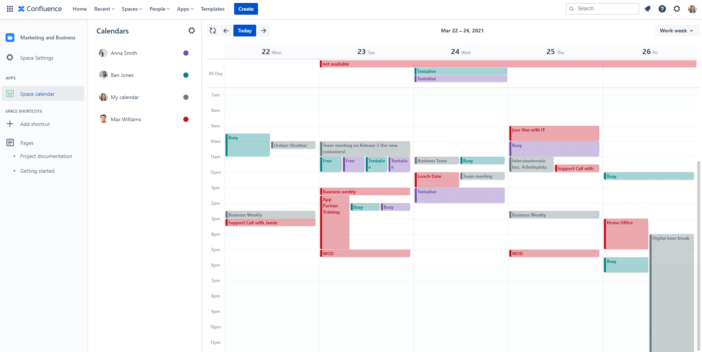Open Confluence settings gear in top bar
Viewport: 702px width, 352px height.
(677, 9)
